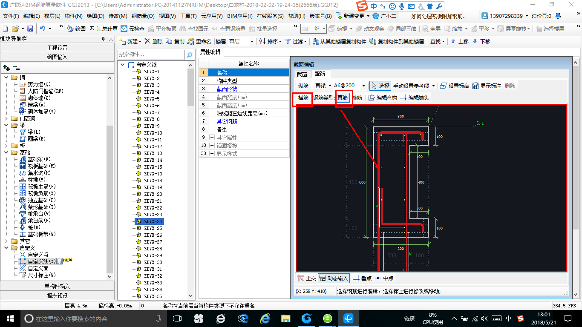Collapse the 墙 tree node
Viewport: 582px width, 327px height.
point(6,77)
